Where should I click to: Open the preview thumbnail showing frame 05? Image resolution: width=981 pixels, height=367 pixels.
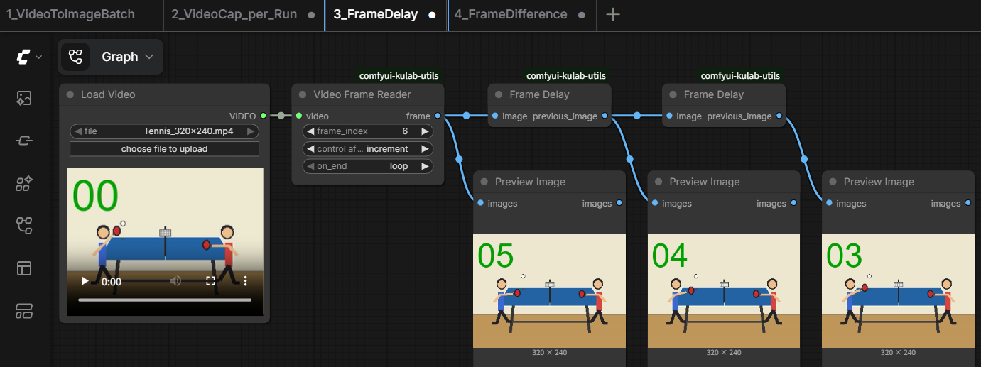(550, 290)
